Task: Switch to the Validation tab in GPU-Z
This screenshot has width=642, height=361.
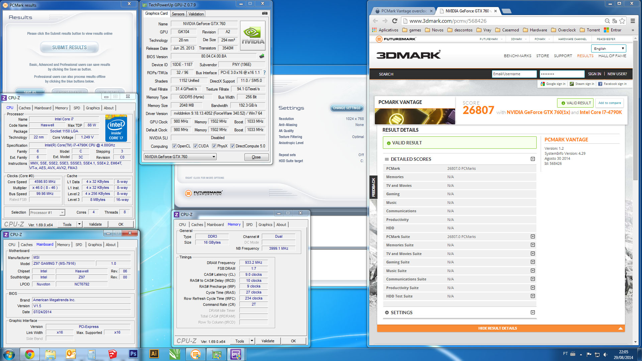Action: click(x=196, y=14)
